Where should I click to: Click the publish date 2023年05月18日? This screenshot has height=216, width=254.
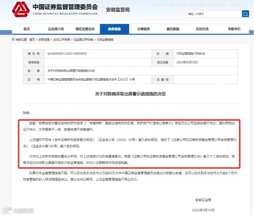pos(187,62)
